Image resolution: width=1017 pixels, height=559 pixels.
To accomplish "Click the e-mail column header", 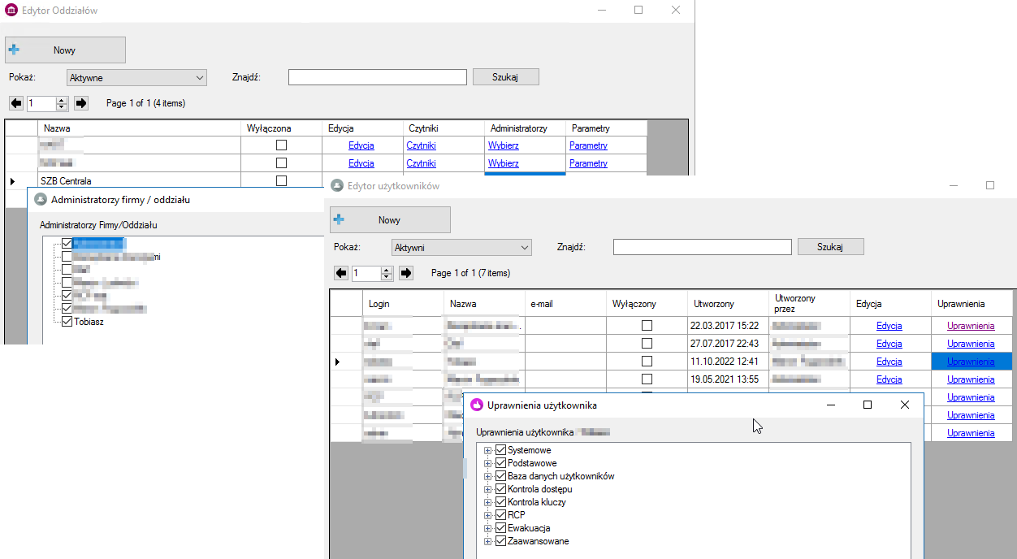I will tap(565, 304).
